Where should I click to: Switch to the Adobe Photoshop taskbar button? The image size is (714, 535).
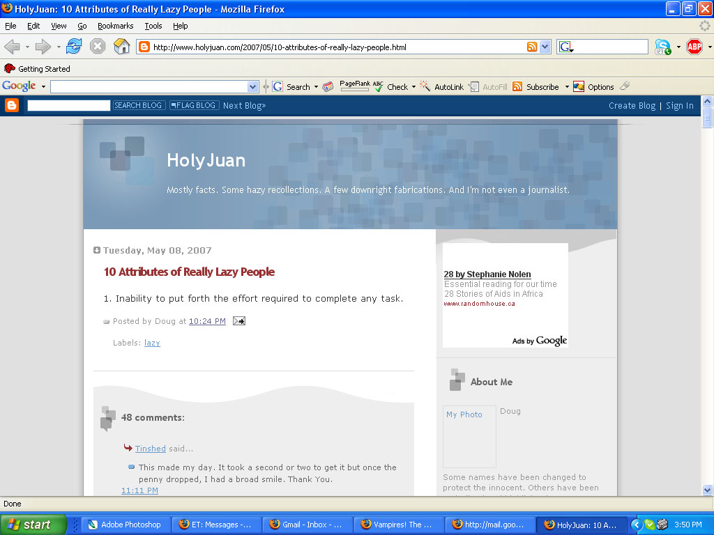(x=124, y=525)
